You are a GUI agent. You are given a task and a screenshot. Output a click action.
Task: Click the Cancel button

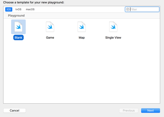click(14, 110)
